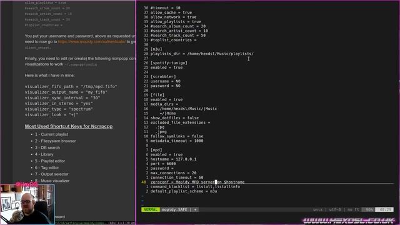Select '3 - DB search' list item

(x=47, y=147)
